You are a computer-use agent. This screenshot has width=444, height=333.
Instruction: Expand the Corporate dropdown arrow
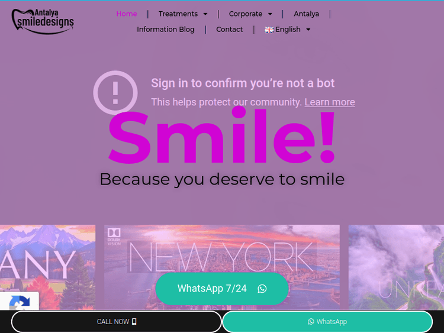coord(270,14)
